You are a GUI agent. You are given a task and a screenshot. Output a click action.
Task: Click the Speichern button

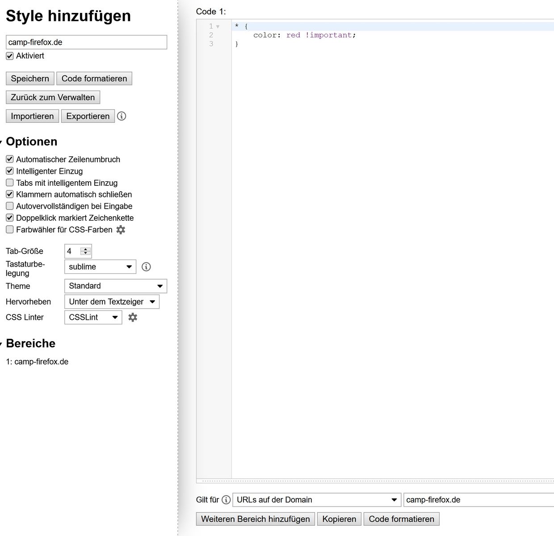(30, 79)
